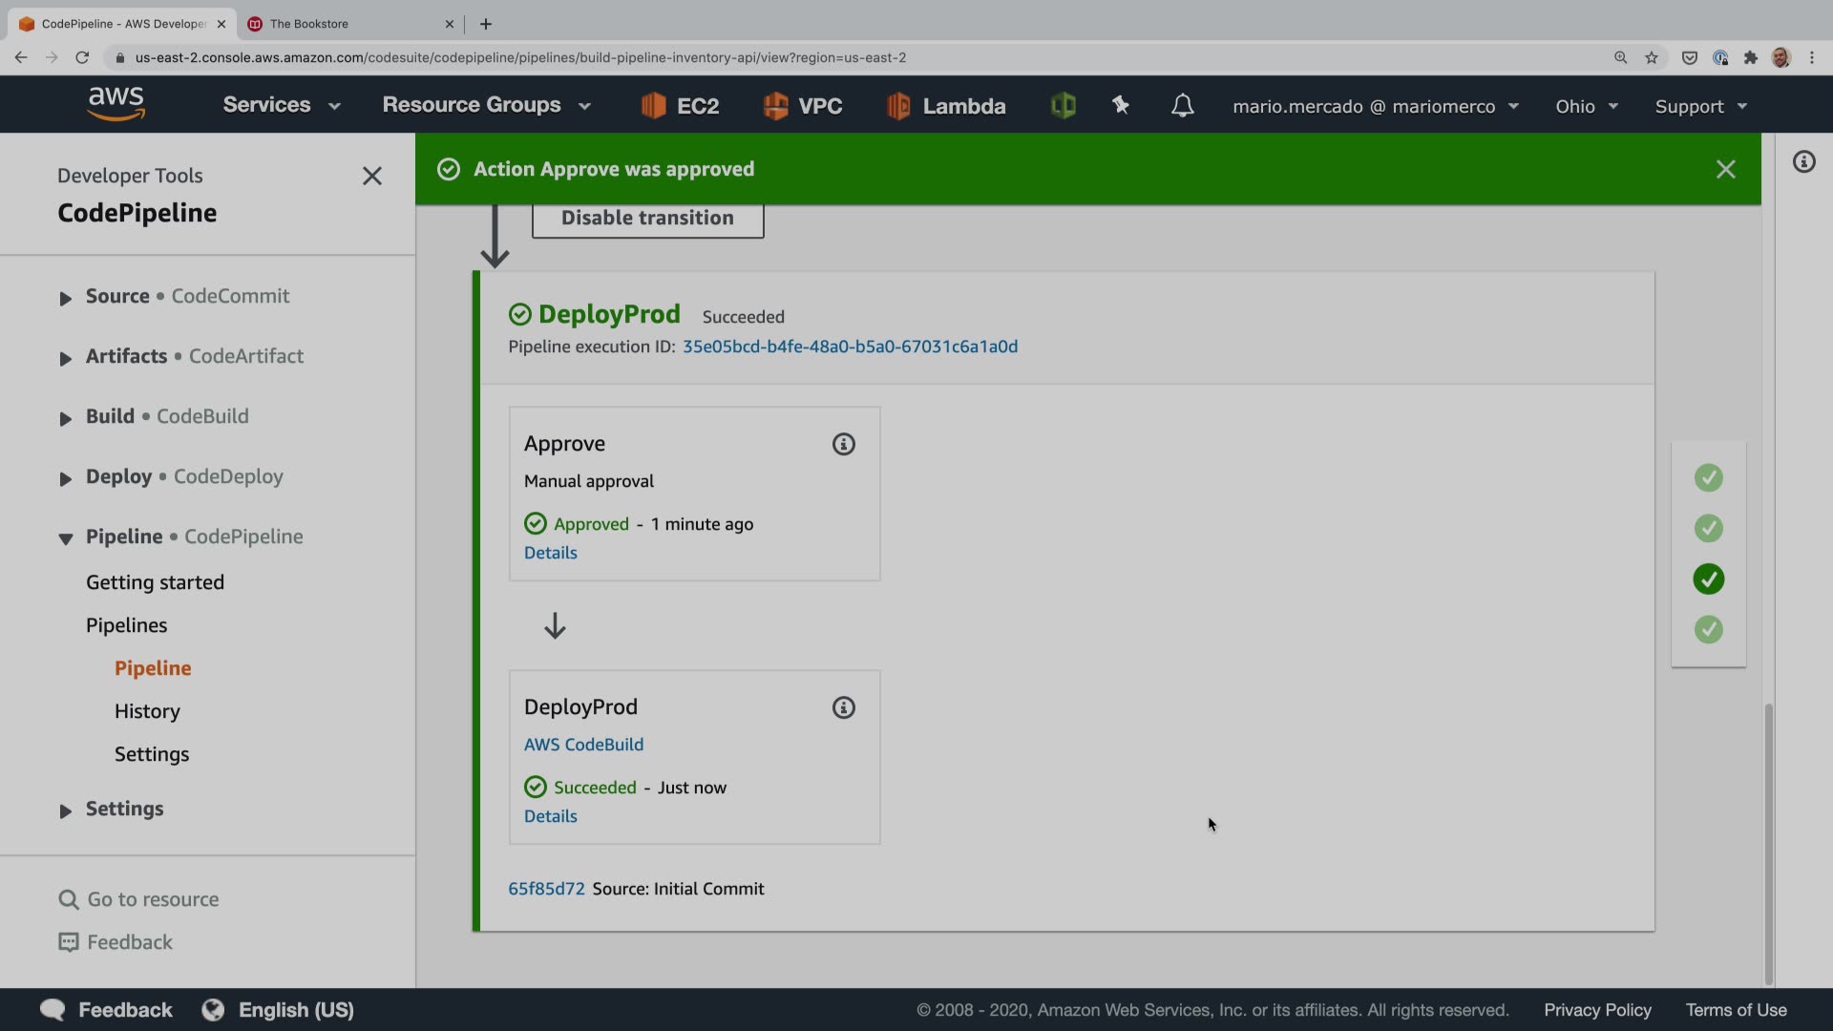
Task: Jump to the third stage checkmark indicator
Action: [x=1708, y=579]
